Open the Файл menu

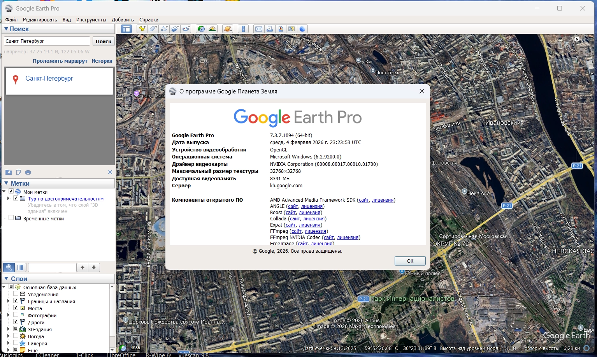pyautogui.click(x=11, y=19)
